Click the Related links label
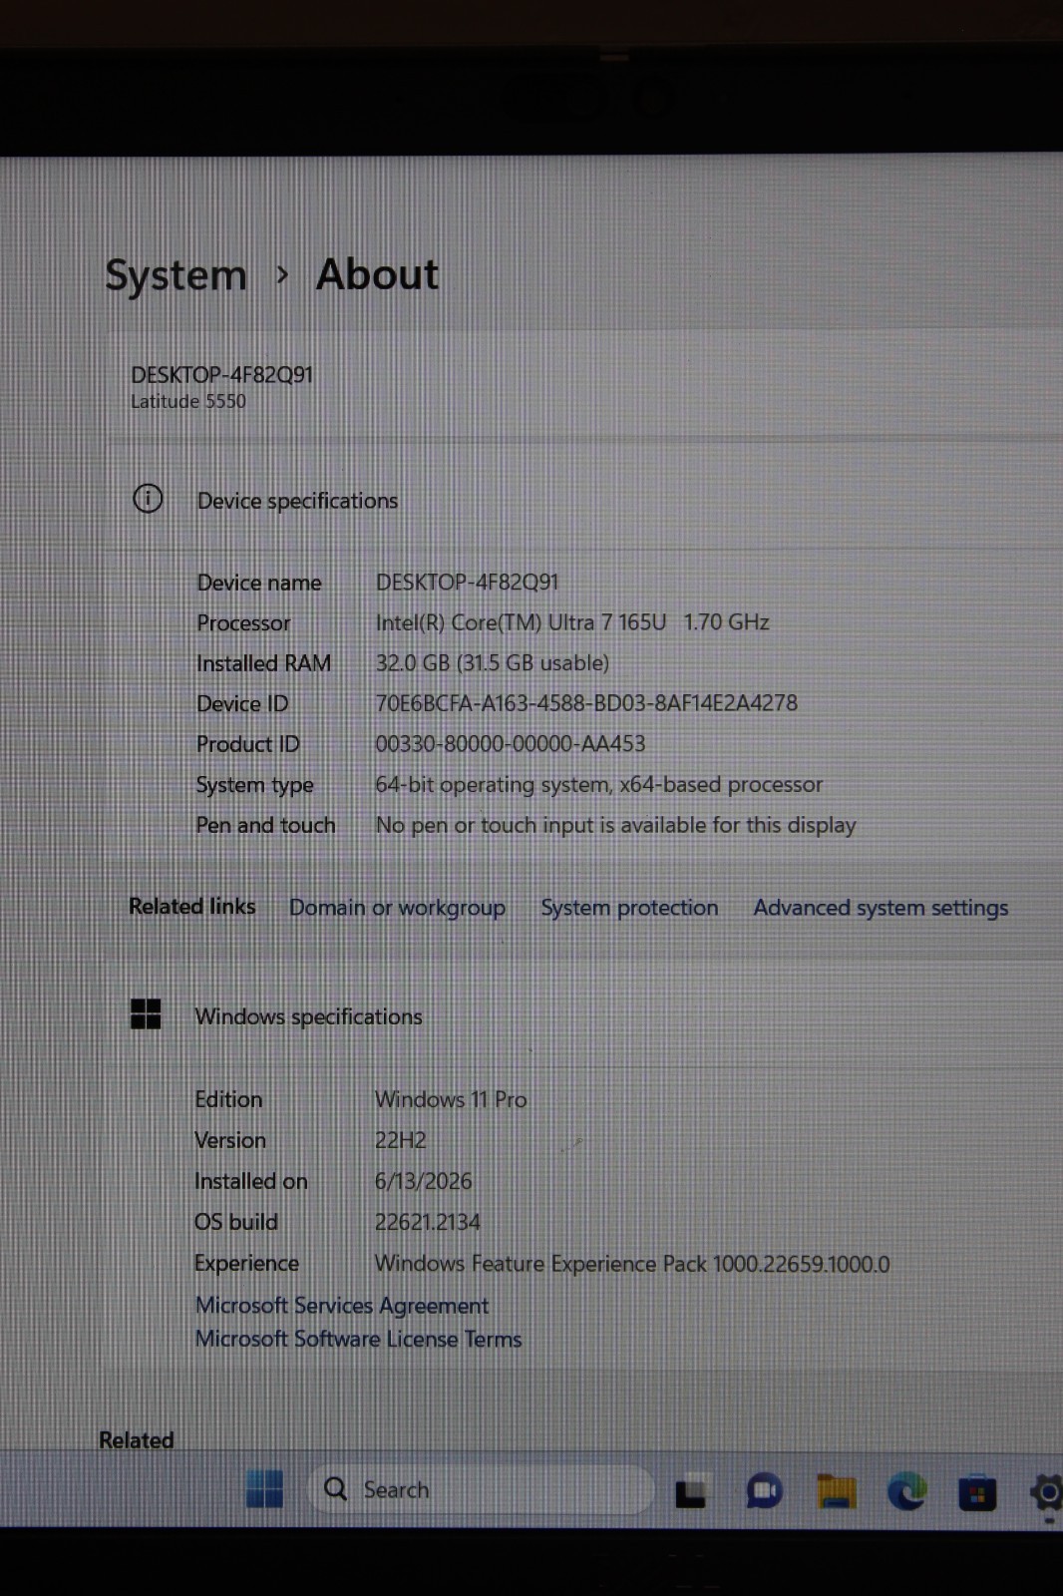The width and height of the screenshot is (1063, 1596). [192, 906]
